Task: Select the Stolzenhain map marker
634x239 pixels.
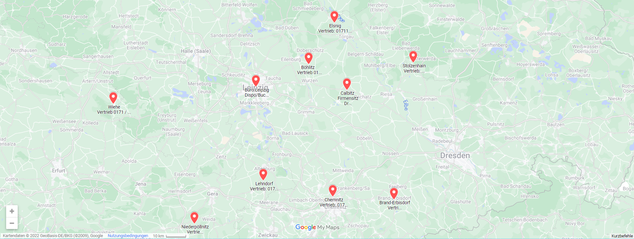Action: pyautogui.click(x=413, y=56)
